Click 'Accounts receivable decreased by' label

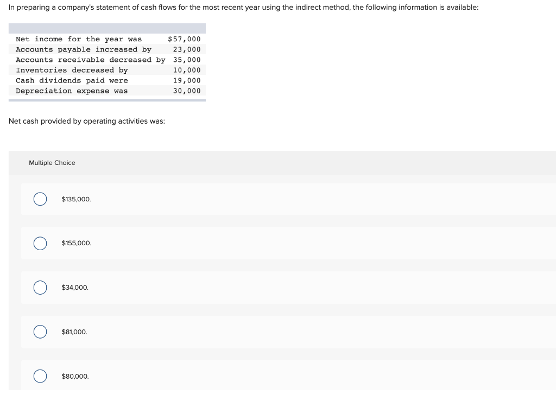click(x=91, y=60)
